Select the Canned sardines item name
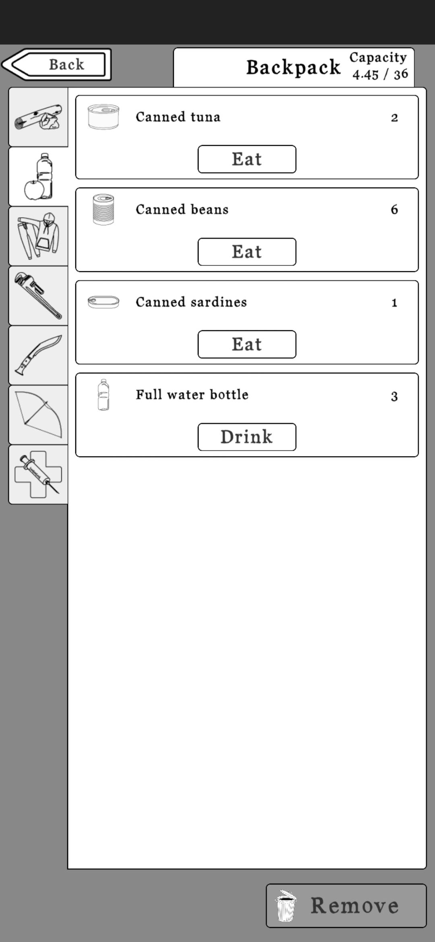The width and height of the screenshot is (435, 942). [191, 302]
